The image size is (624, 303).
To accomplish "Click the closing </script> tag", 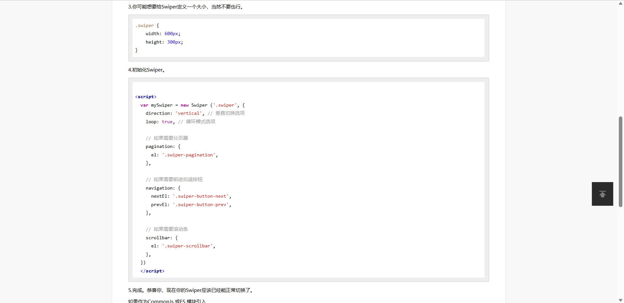I will click(152, 271).
